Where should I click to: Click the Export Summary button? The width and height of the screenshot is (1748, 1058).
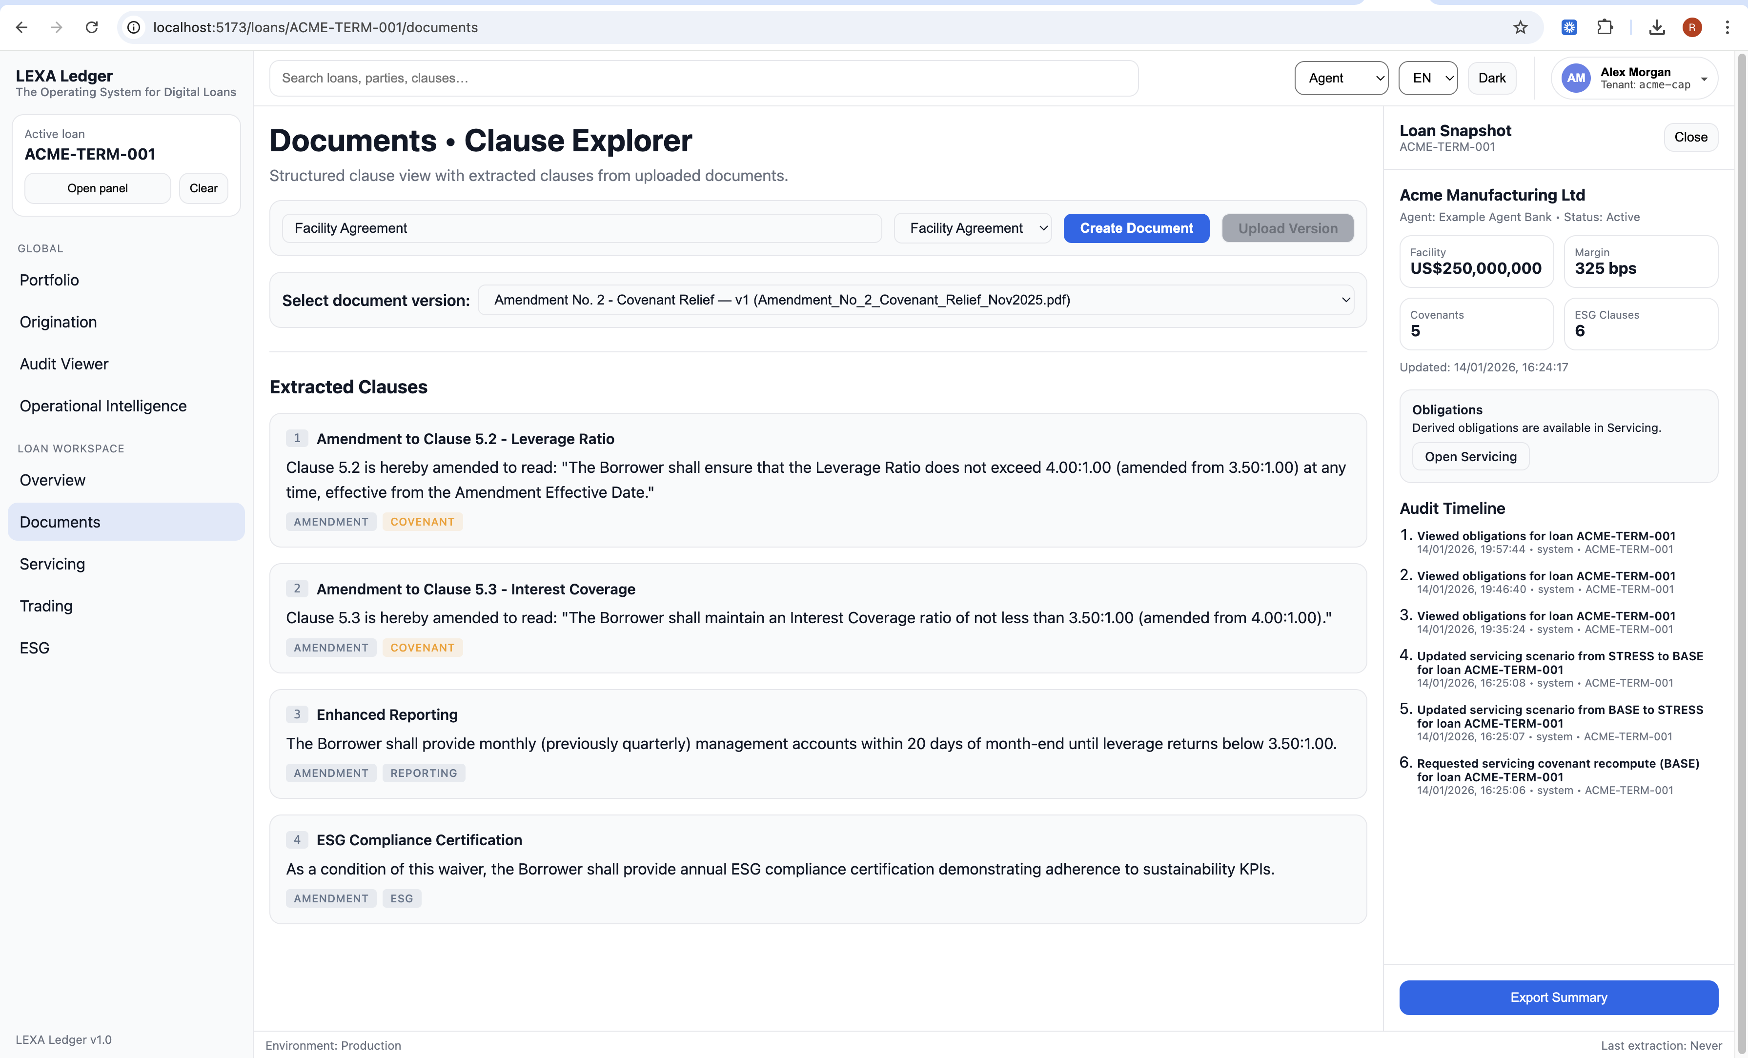click(1558, 997)
